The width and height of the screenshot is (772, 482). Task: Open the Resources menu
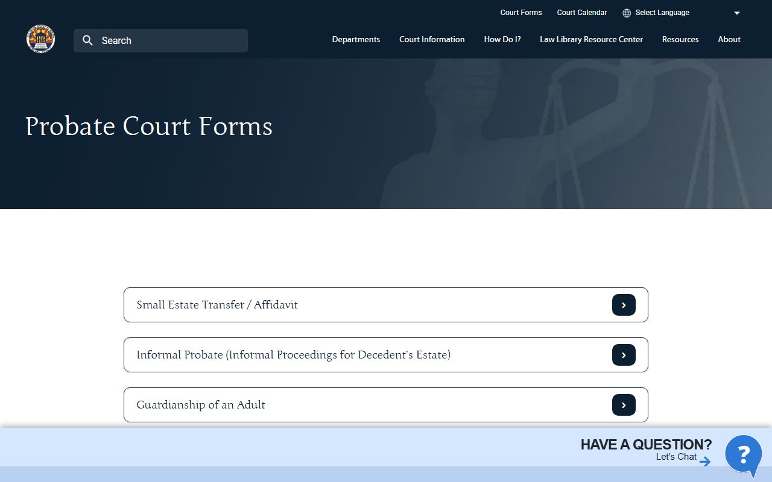680,39
